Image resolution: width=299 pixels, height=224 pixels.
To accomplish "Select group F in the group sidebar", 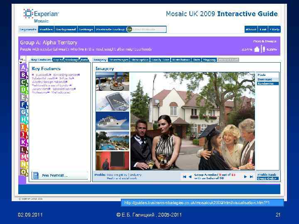I will click(24, 105).
